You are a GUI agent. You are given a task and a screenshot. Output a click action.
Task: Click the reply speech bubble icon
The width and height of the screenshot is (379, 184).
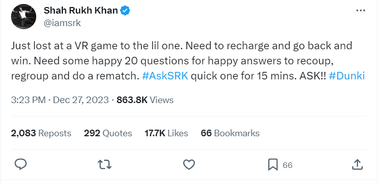(21, 165)
